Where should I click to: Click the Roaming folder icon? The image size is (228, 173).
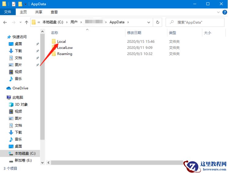[x=54, y=54]
